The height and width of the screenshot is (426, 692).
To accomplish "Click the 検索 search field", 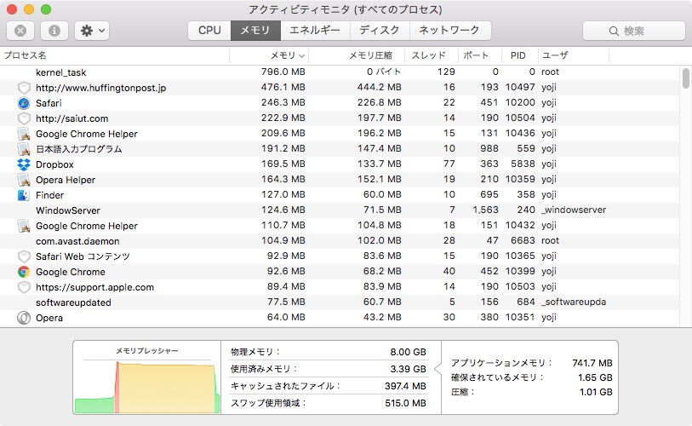I will (634, 31).
